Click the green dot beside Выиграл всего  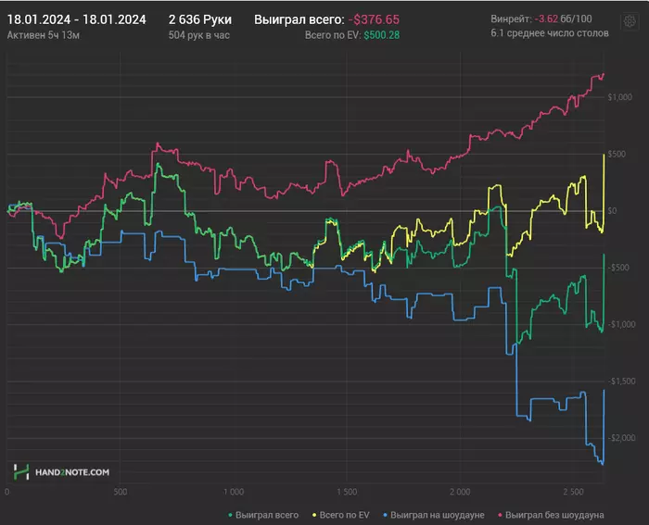230,515
